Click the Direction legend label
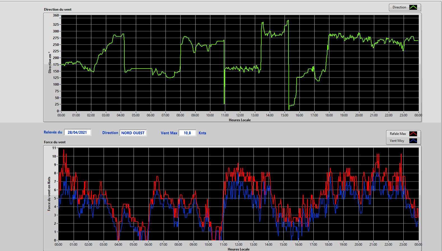This screenshot has width=442, height=251. 399,7
